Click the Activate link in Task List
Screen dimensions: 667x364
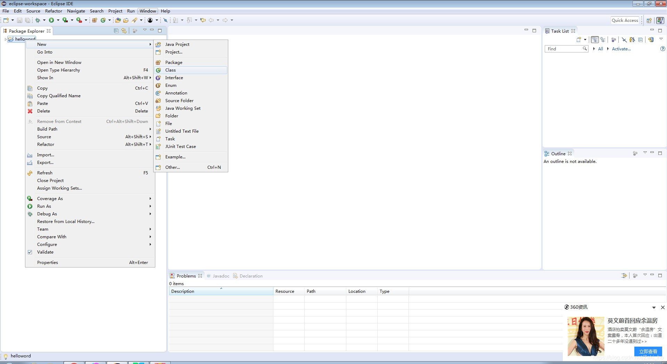(621, 49)
